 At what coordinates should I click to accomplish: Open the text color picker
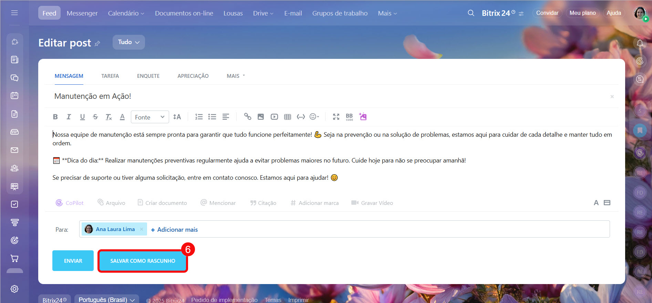tap(122, 117)
